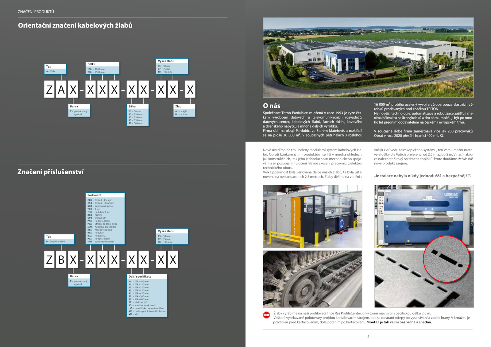
Task: Click 'HO – hmoždinka ocelová narážecí' entry
Action: (x=146, y=308)
